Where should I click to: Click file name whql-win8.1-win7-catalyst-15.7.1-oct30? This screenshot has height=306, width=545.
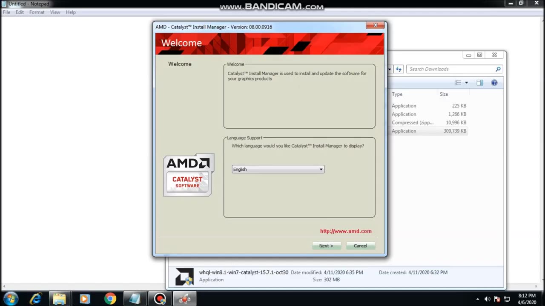coord(244,272)
